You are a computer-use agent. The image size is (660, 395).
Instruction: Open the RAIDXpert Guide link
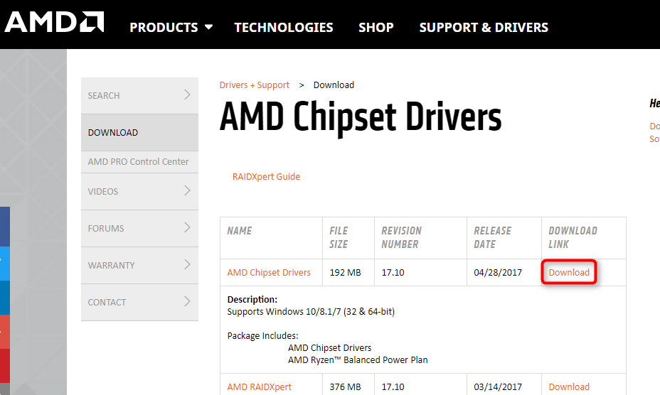(x=266, y=177)
